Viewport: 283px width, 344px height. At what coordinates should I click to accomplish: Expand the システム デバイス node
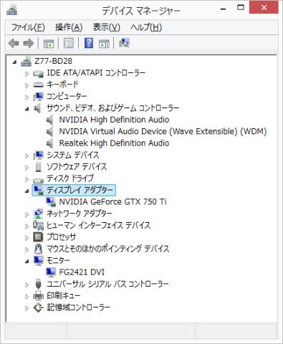[27, 156]
